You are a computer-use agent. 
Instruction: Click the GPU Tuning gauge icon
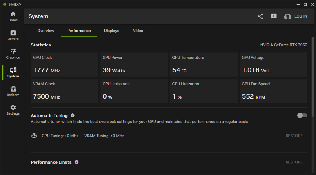[34, 136]
